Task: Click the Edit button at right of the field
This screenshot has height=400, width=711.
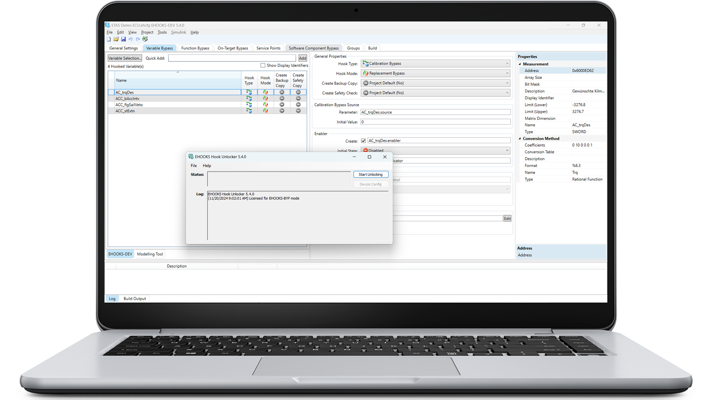Action: [x=507, y=219]
